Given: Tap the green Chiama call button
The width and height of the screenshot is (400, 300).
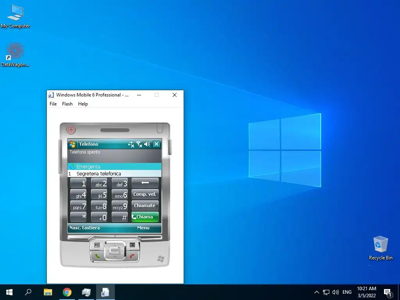Looking at the screenshot, I should point(145,217).
